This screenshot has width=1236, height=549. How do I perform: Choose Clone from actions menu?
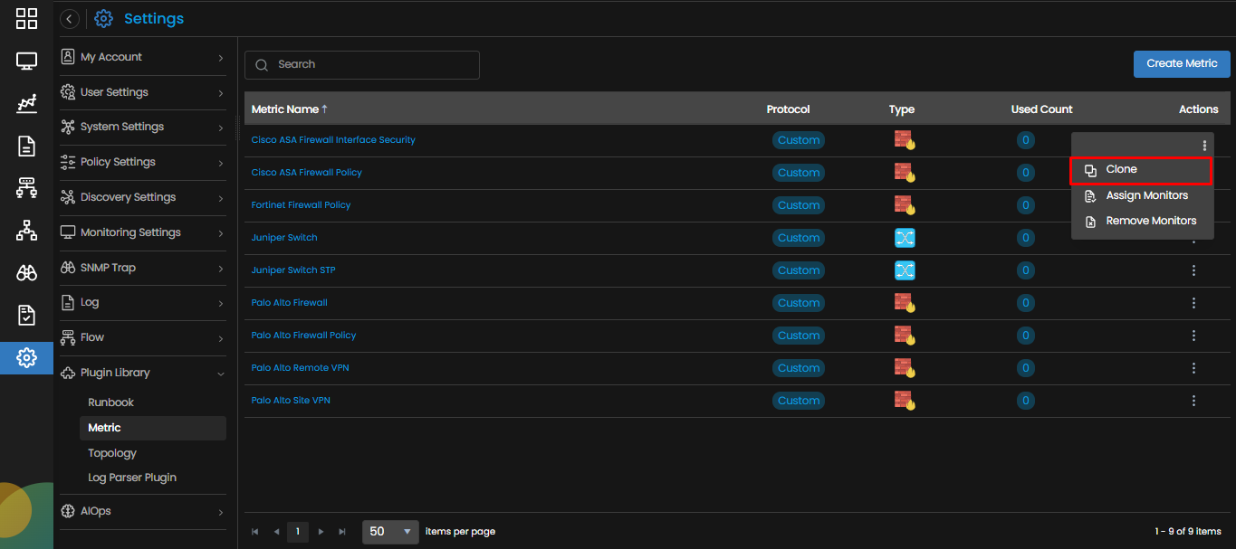click(1140, 169)
